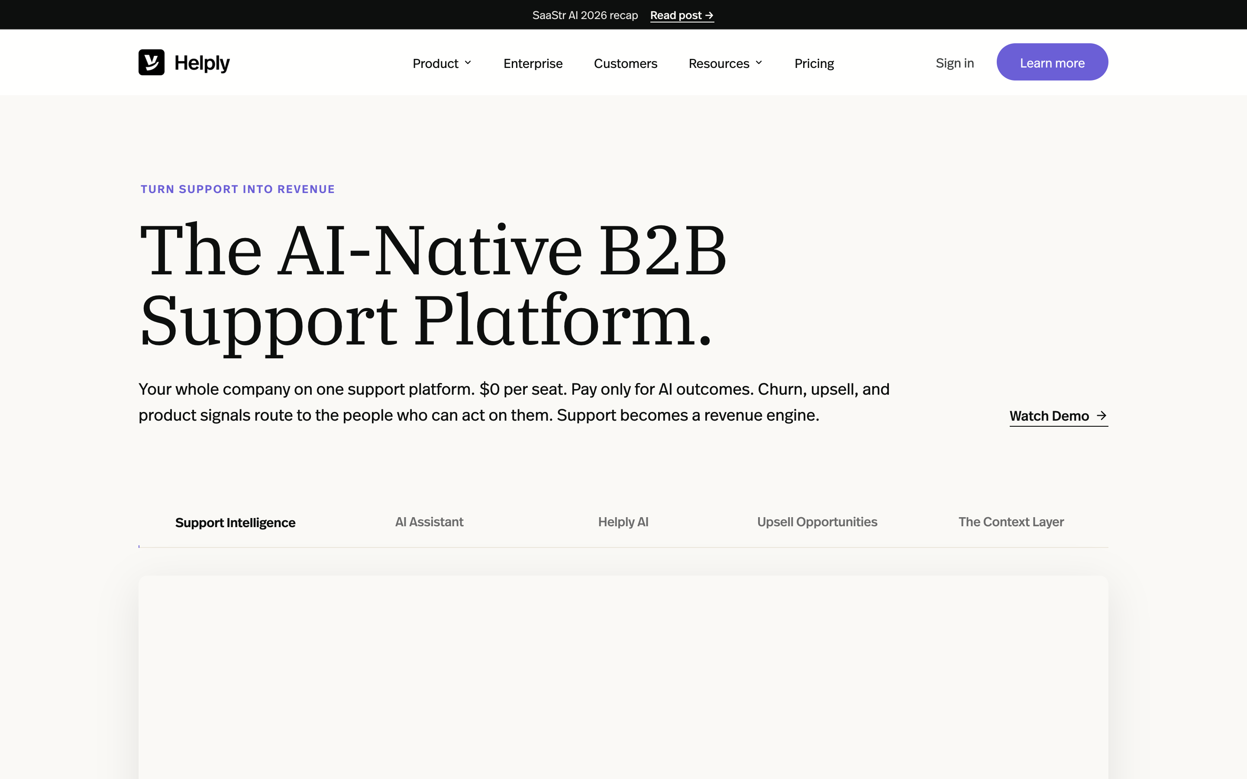Click the purple Learn more button
Image resolution: width=1247 pixels, height=779 pixels.
(x=1052, y=62)
